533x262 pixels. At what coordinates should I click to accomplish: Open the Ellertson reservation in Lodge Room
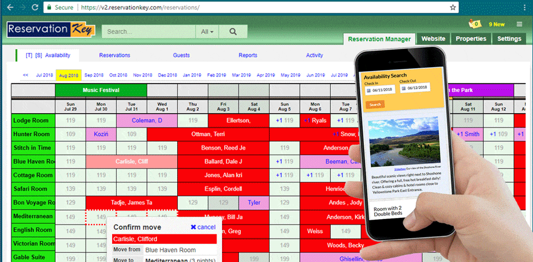(x=238, y=121)
